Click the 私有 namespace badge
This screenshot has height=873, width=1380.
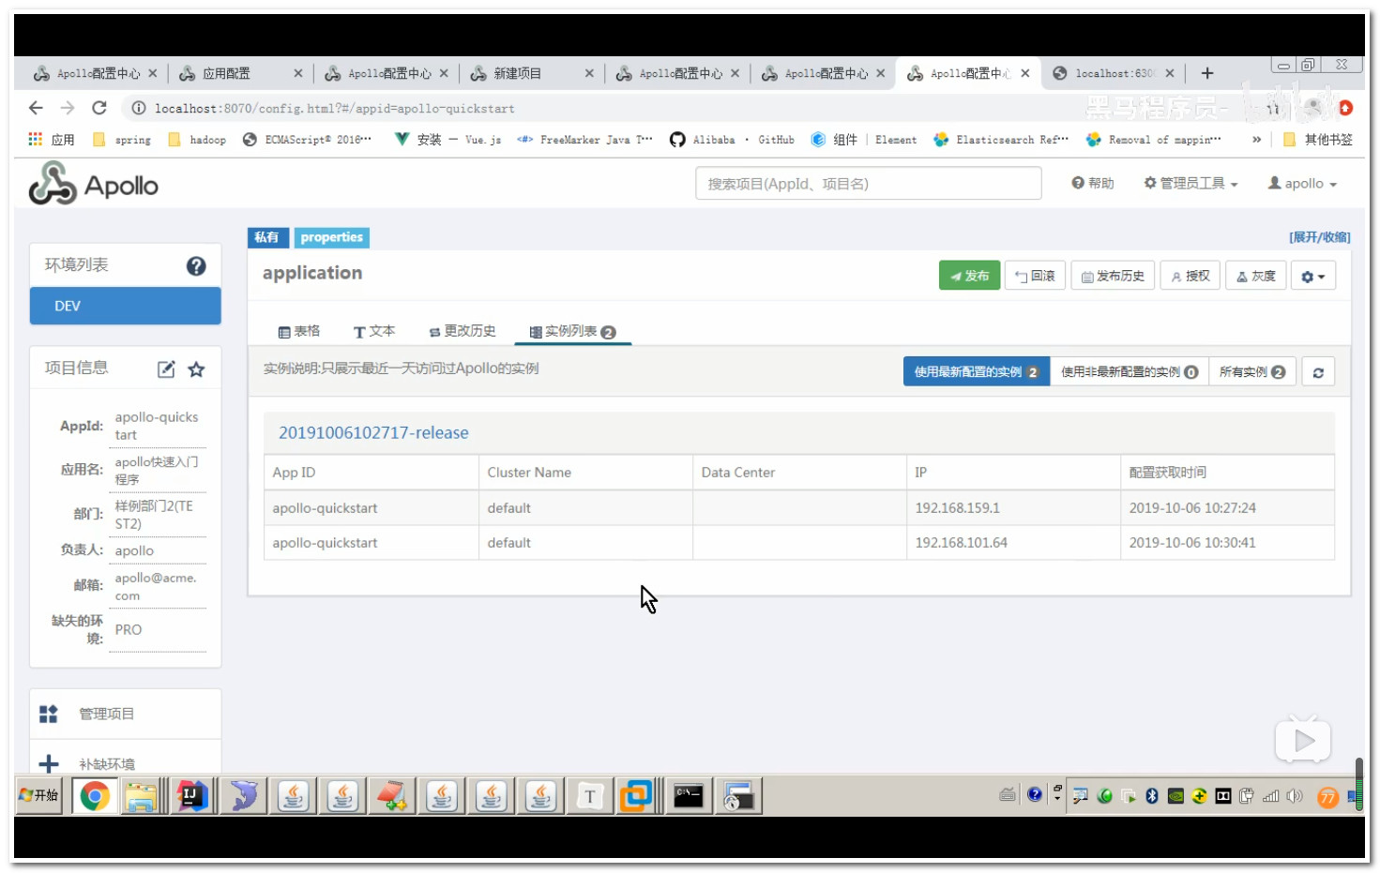[267, 237]
